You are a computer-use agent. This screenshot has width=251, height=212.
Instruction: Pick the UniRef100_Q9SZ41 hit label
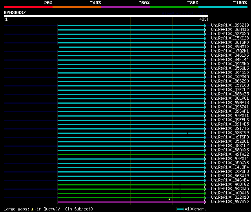coord(230,107)
